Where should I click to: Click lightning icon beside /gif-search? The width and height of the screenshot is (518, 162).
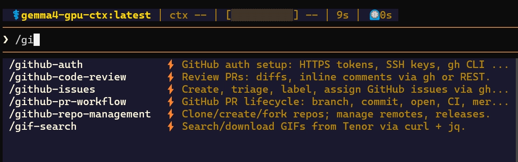point(170,126)
